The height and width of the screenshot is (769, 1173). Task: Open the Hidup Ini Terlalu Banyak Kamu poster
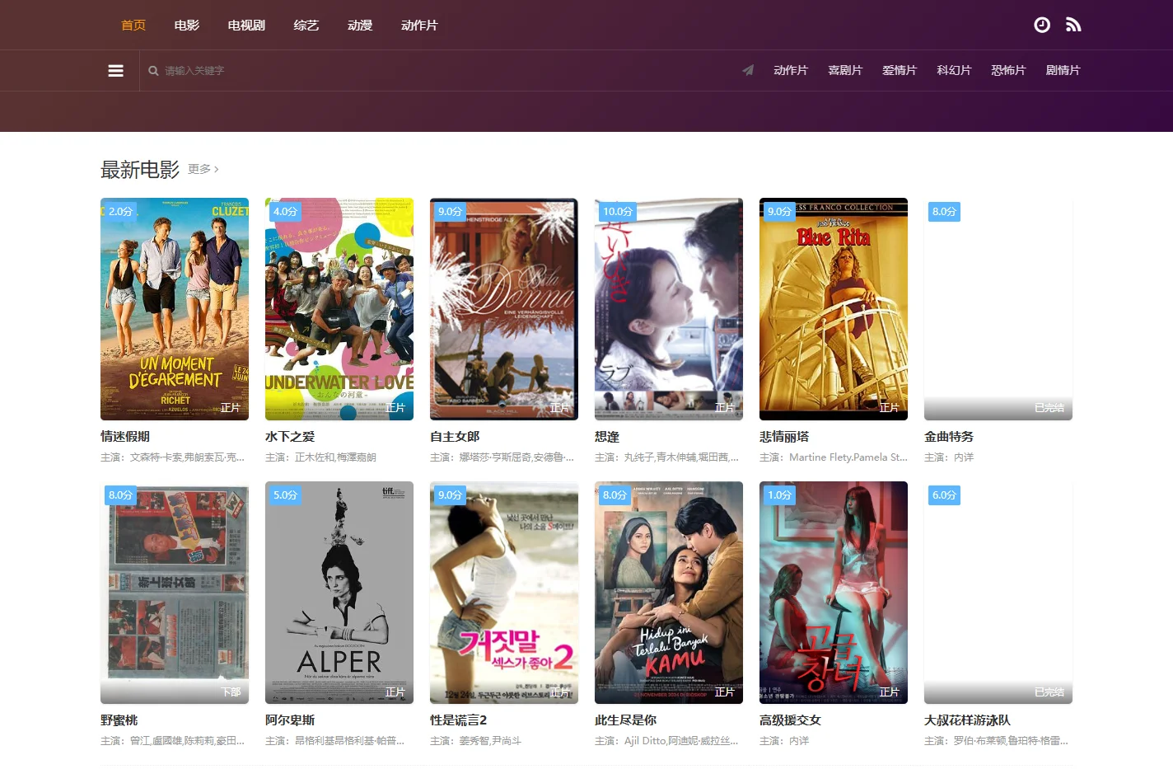669,593
